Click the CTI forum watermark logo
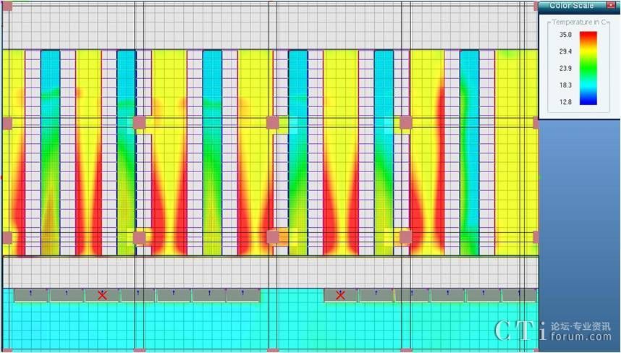 click(554, 331)
